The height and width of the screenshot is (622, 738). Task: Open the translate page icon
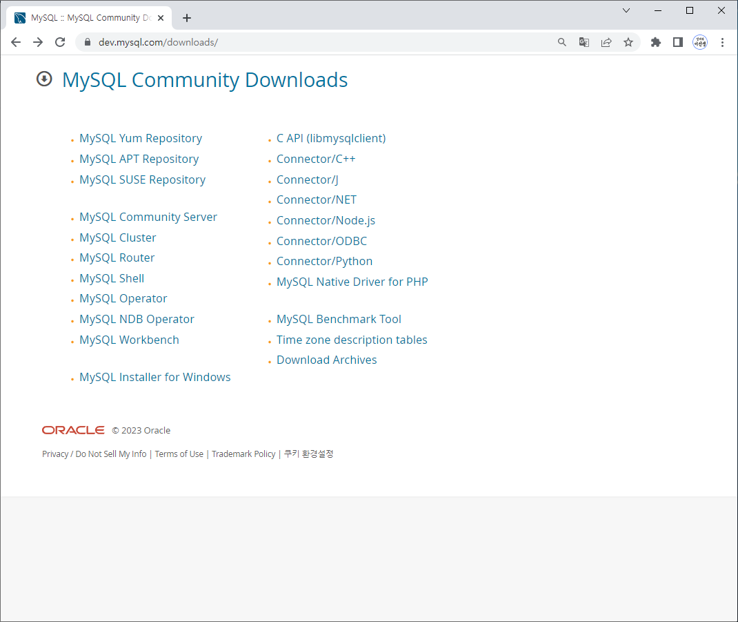click(584, 42)
